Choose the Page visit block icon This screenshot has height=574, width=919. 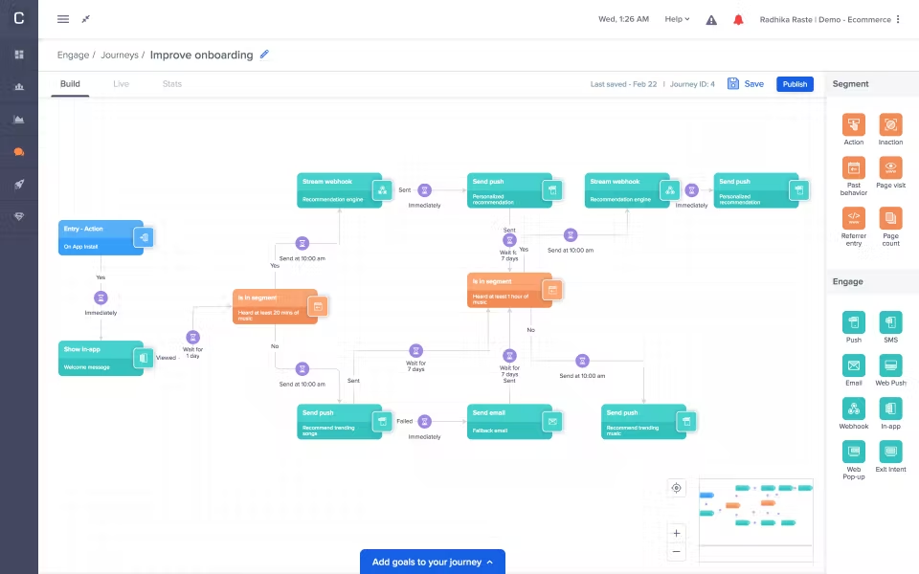coord(890,168)
